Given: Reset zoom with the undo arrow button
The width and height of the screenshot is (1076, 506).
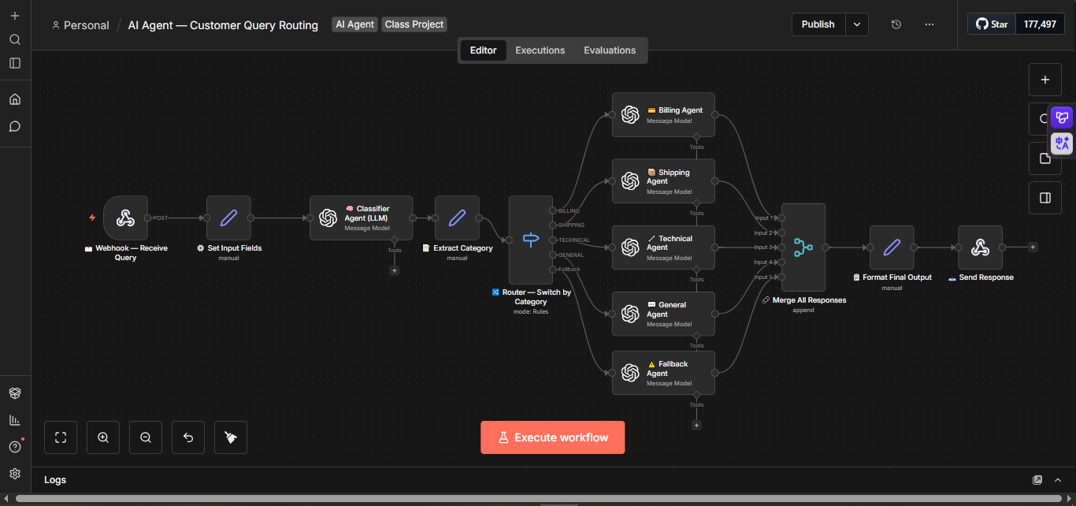Looking at the screenshot, I should [x=188, y=437].
